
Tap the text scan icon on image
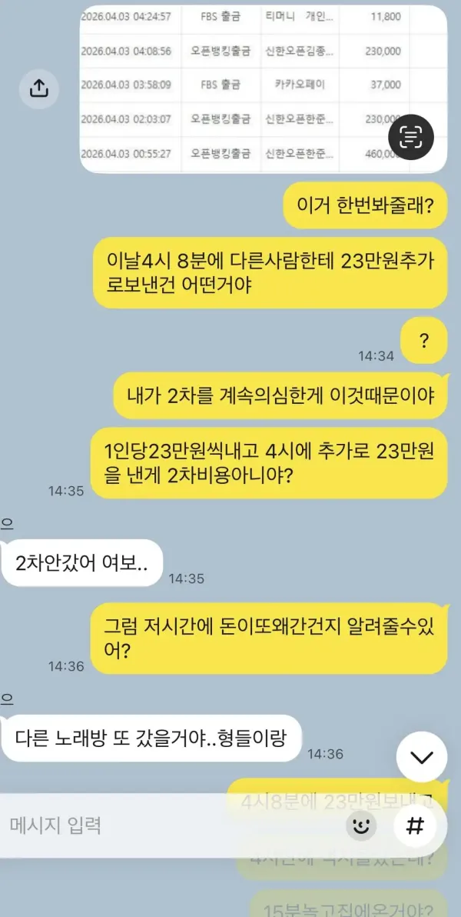coord(411,137)
